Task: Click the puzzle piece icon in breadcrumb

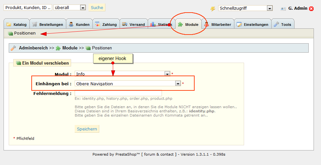Action: click(58, 48)
